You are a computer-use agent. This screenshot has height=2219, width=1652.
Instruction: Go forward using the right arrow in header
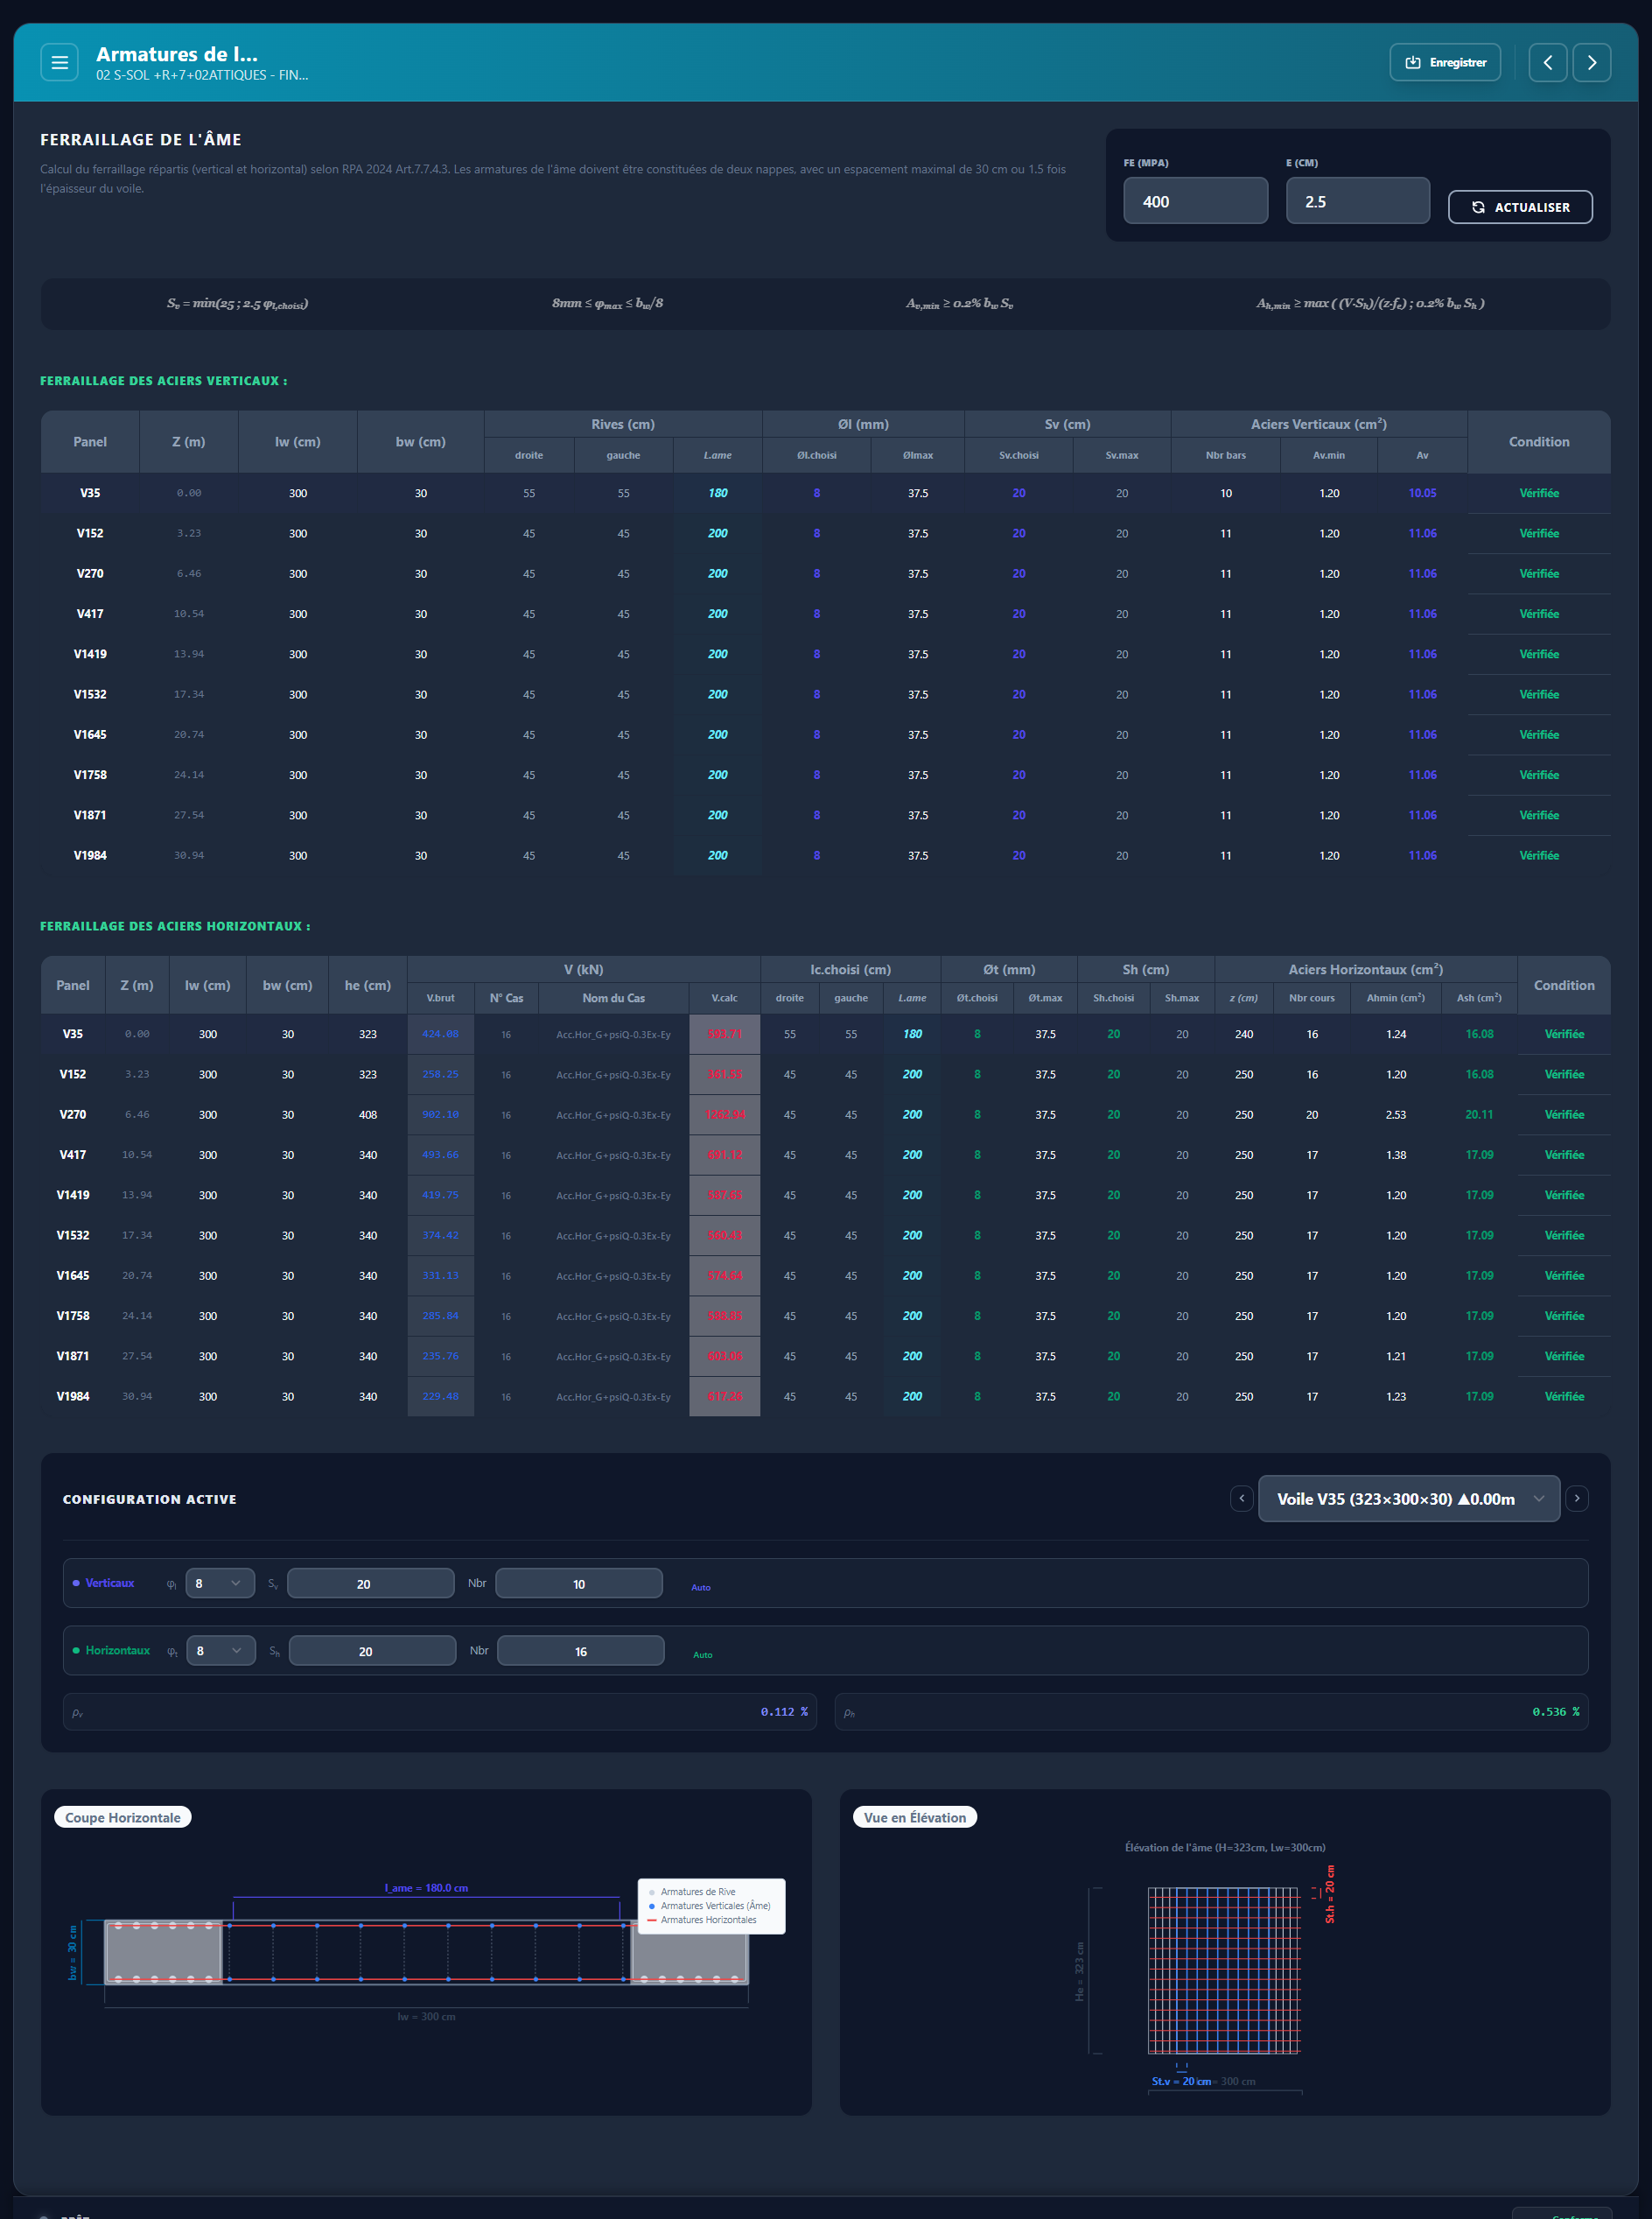point(1592,62)
